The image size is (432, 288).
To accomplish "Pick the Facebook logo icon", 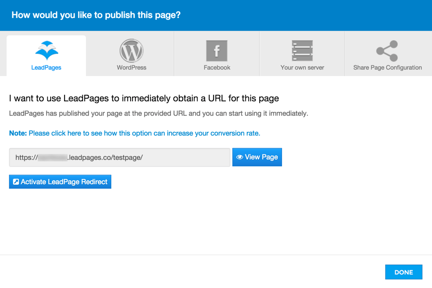I will [217, 51].
